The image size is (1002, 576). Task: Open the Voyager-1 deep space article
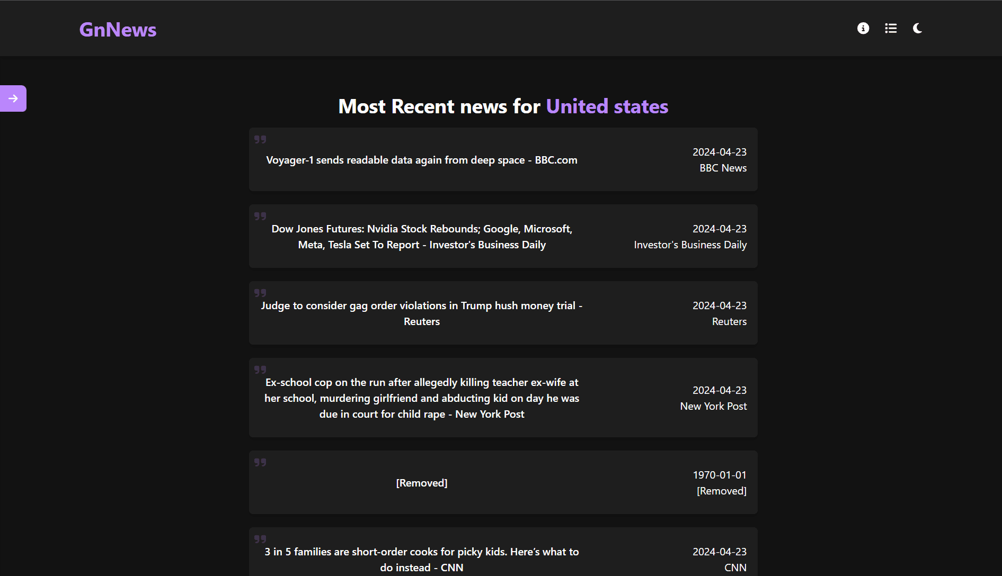pos(422,160)
